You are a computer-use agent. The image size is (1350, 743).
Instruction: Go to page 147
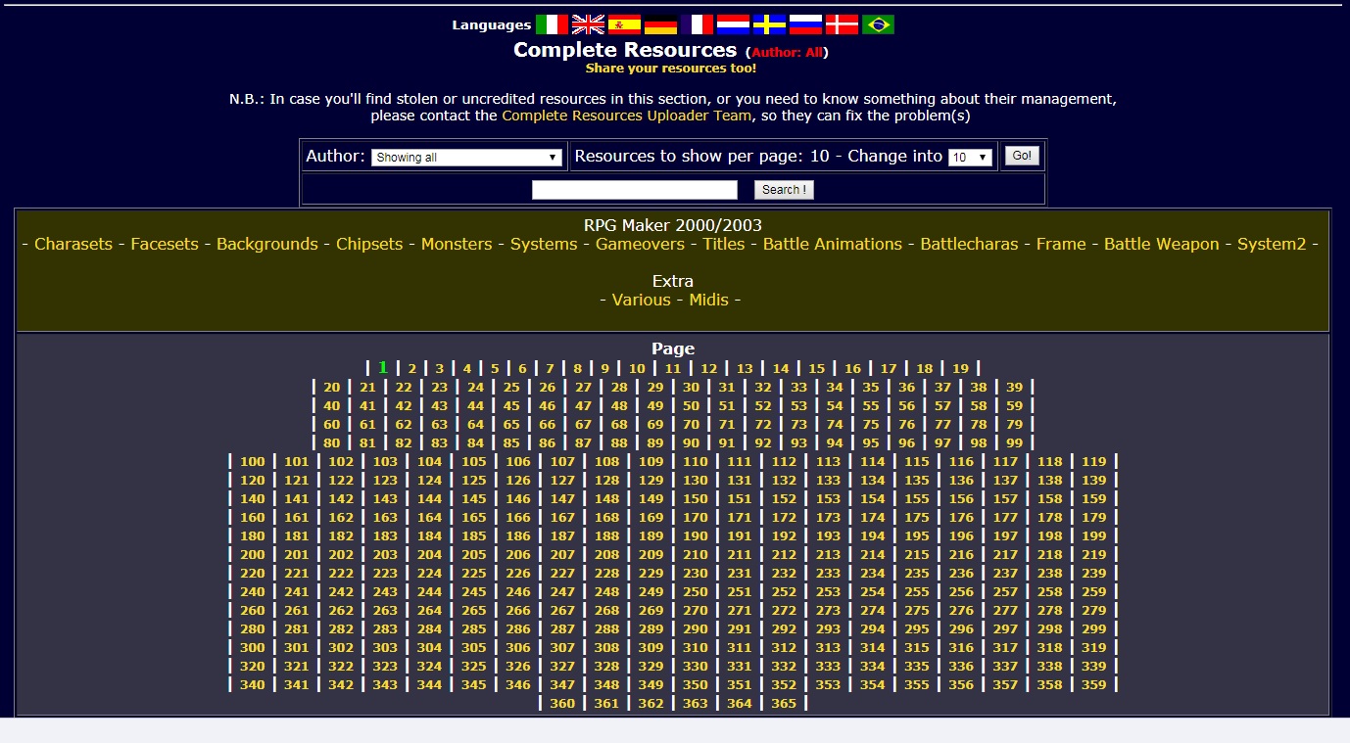562,499
